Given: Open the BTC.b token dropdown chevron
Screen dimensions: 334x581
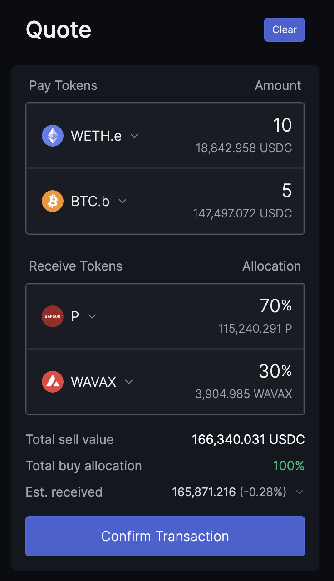Looking at the screenshot, I should tap(122, 201).
